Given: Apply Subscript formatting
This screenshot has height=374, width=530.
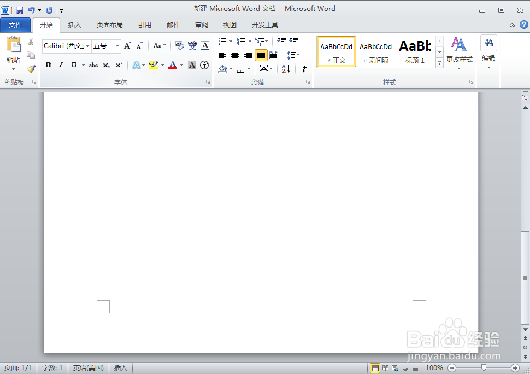Looking at the screenshot, I should click(107, 65).
